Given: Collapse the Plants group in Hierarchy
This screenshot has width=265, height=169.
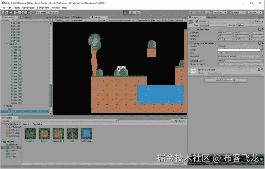Looking at the screenshot, I should click(x=4, y=106).
